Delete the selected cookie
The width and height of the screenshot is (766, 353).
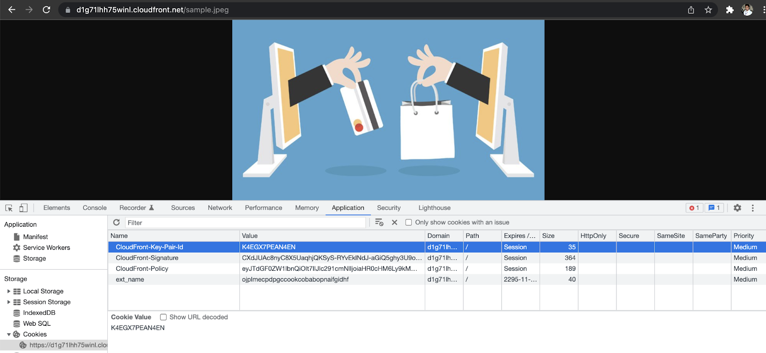pyautogui.click(x=394, y=222)
